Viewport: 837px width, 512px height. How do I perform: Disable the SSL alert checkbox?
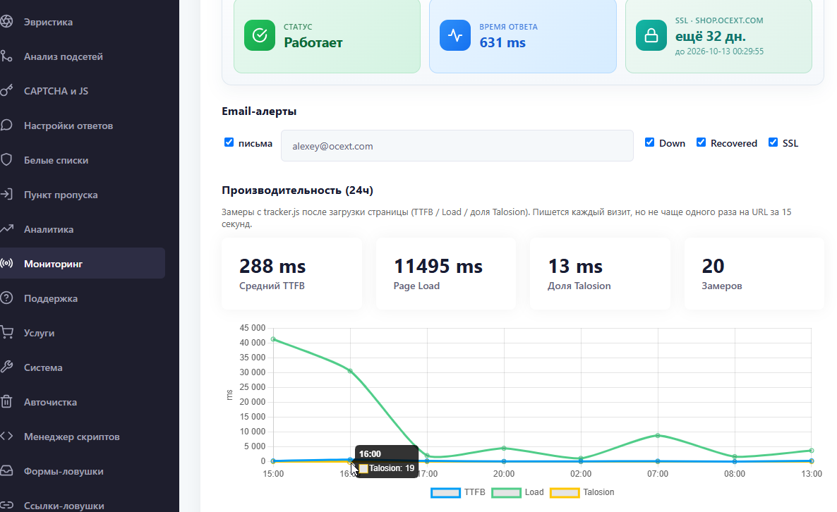(773, 142)
